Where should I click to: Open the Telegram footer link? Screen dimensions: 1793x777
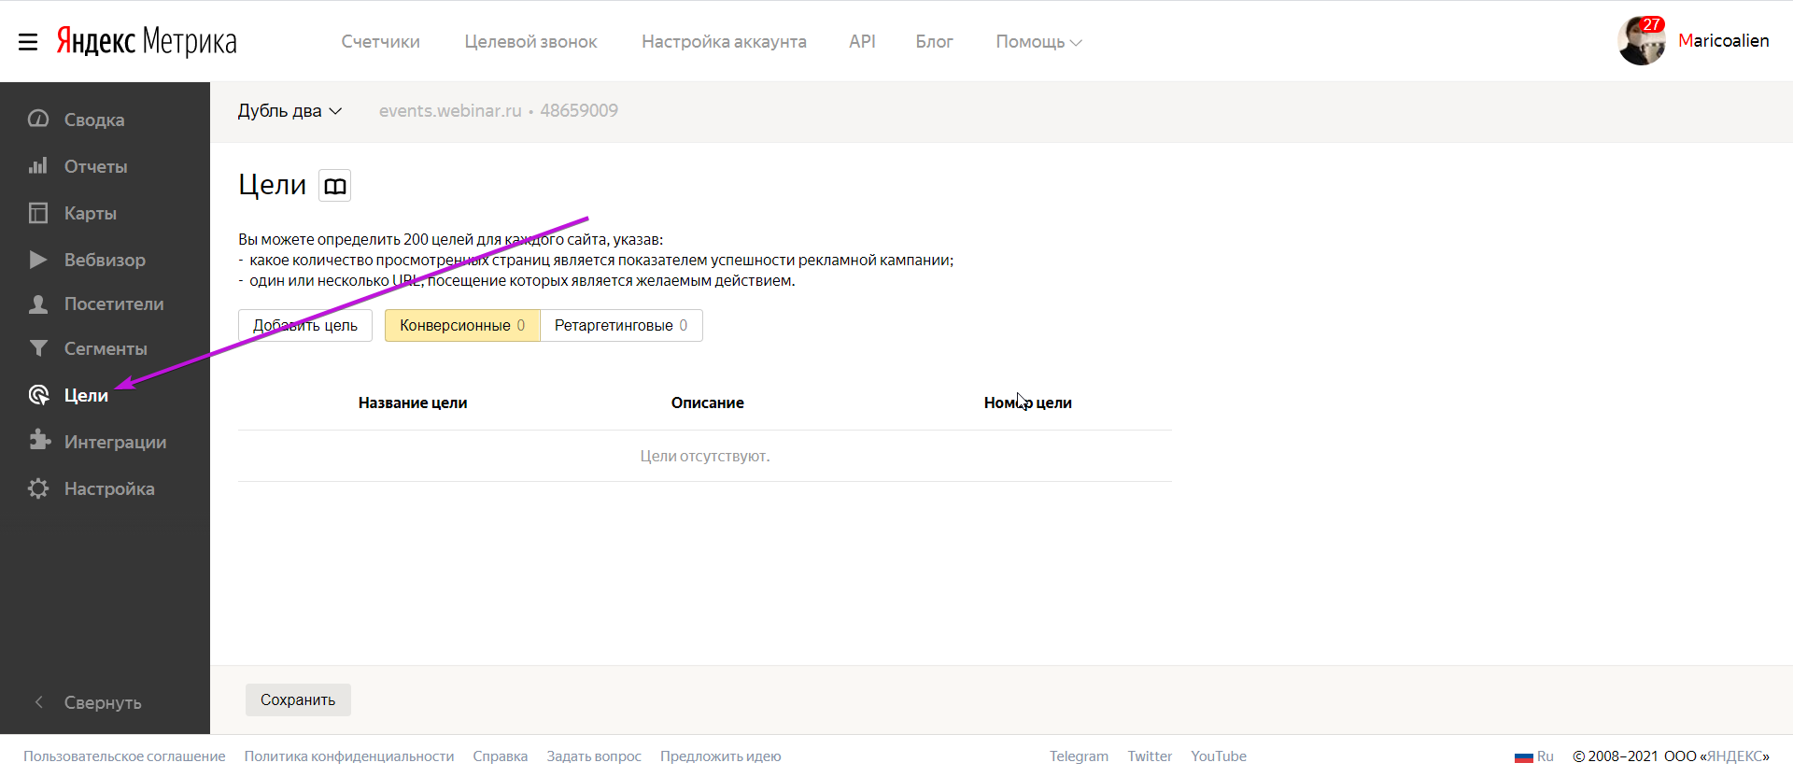tap(1079, 756)
